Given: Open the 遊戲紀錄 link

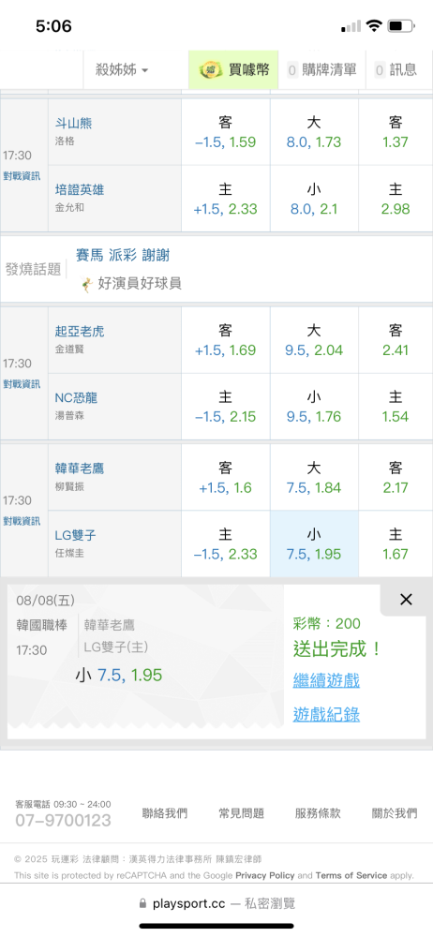Looking at the screenshot, I should click(326, 714).
